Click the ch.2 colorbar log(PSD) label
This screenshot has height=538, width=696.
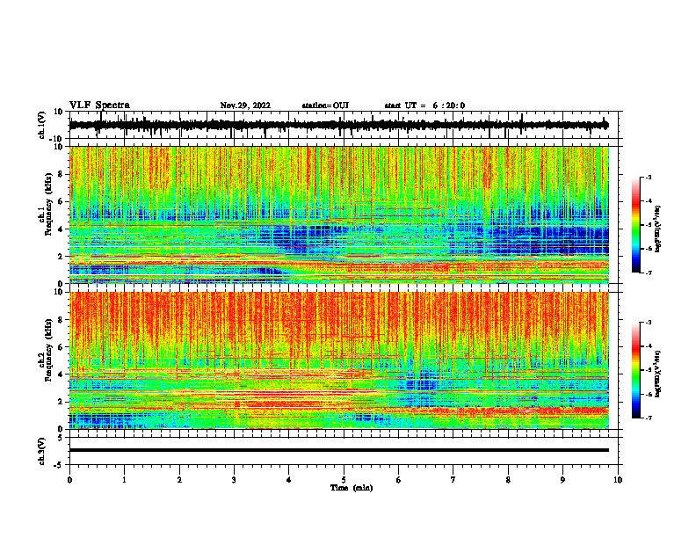click(657, 373)
